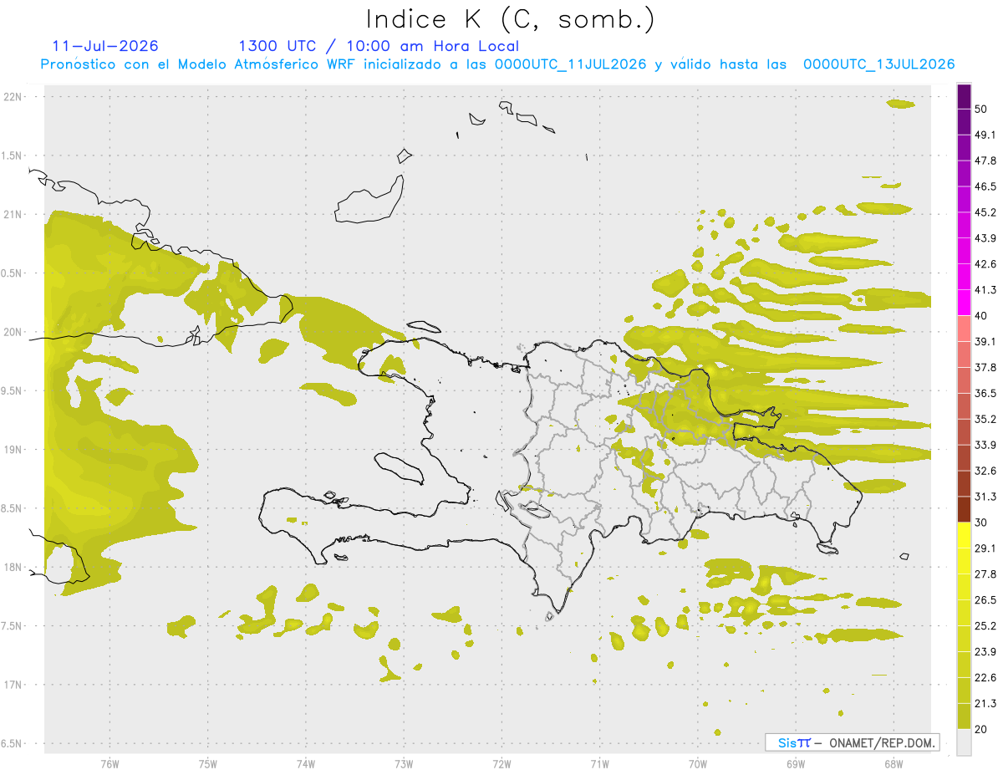
Task: Click the colorbar value "49.1"
Action: [x=985, y=135]
